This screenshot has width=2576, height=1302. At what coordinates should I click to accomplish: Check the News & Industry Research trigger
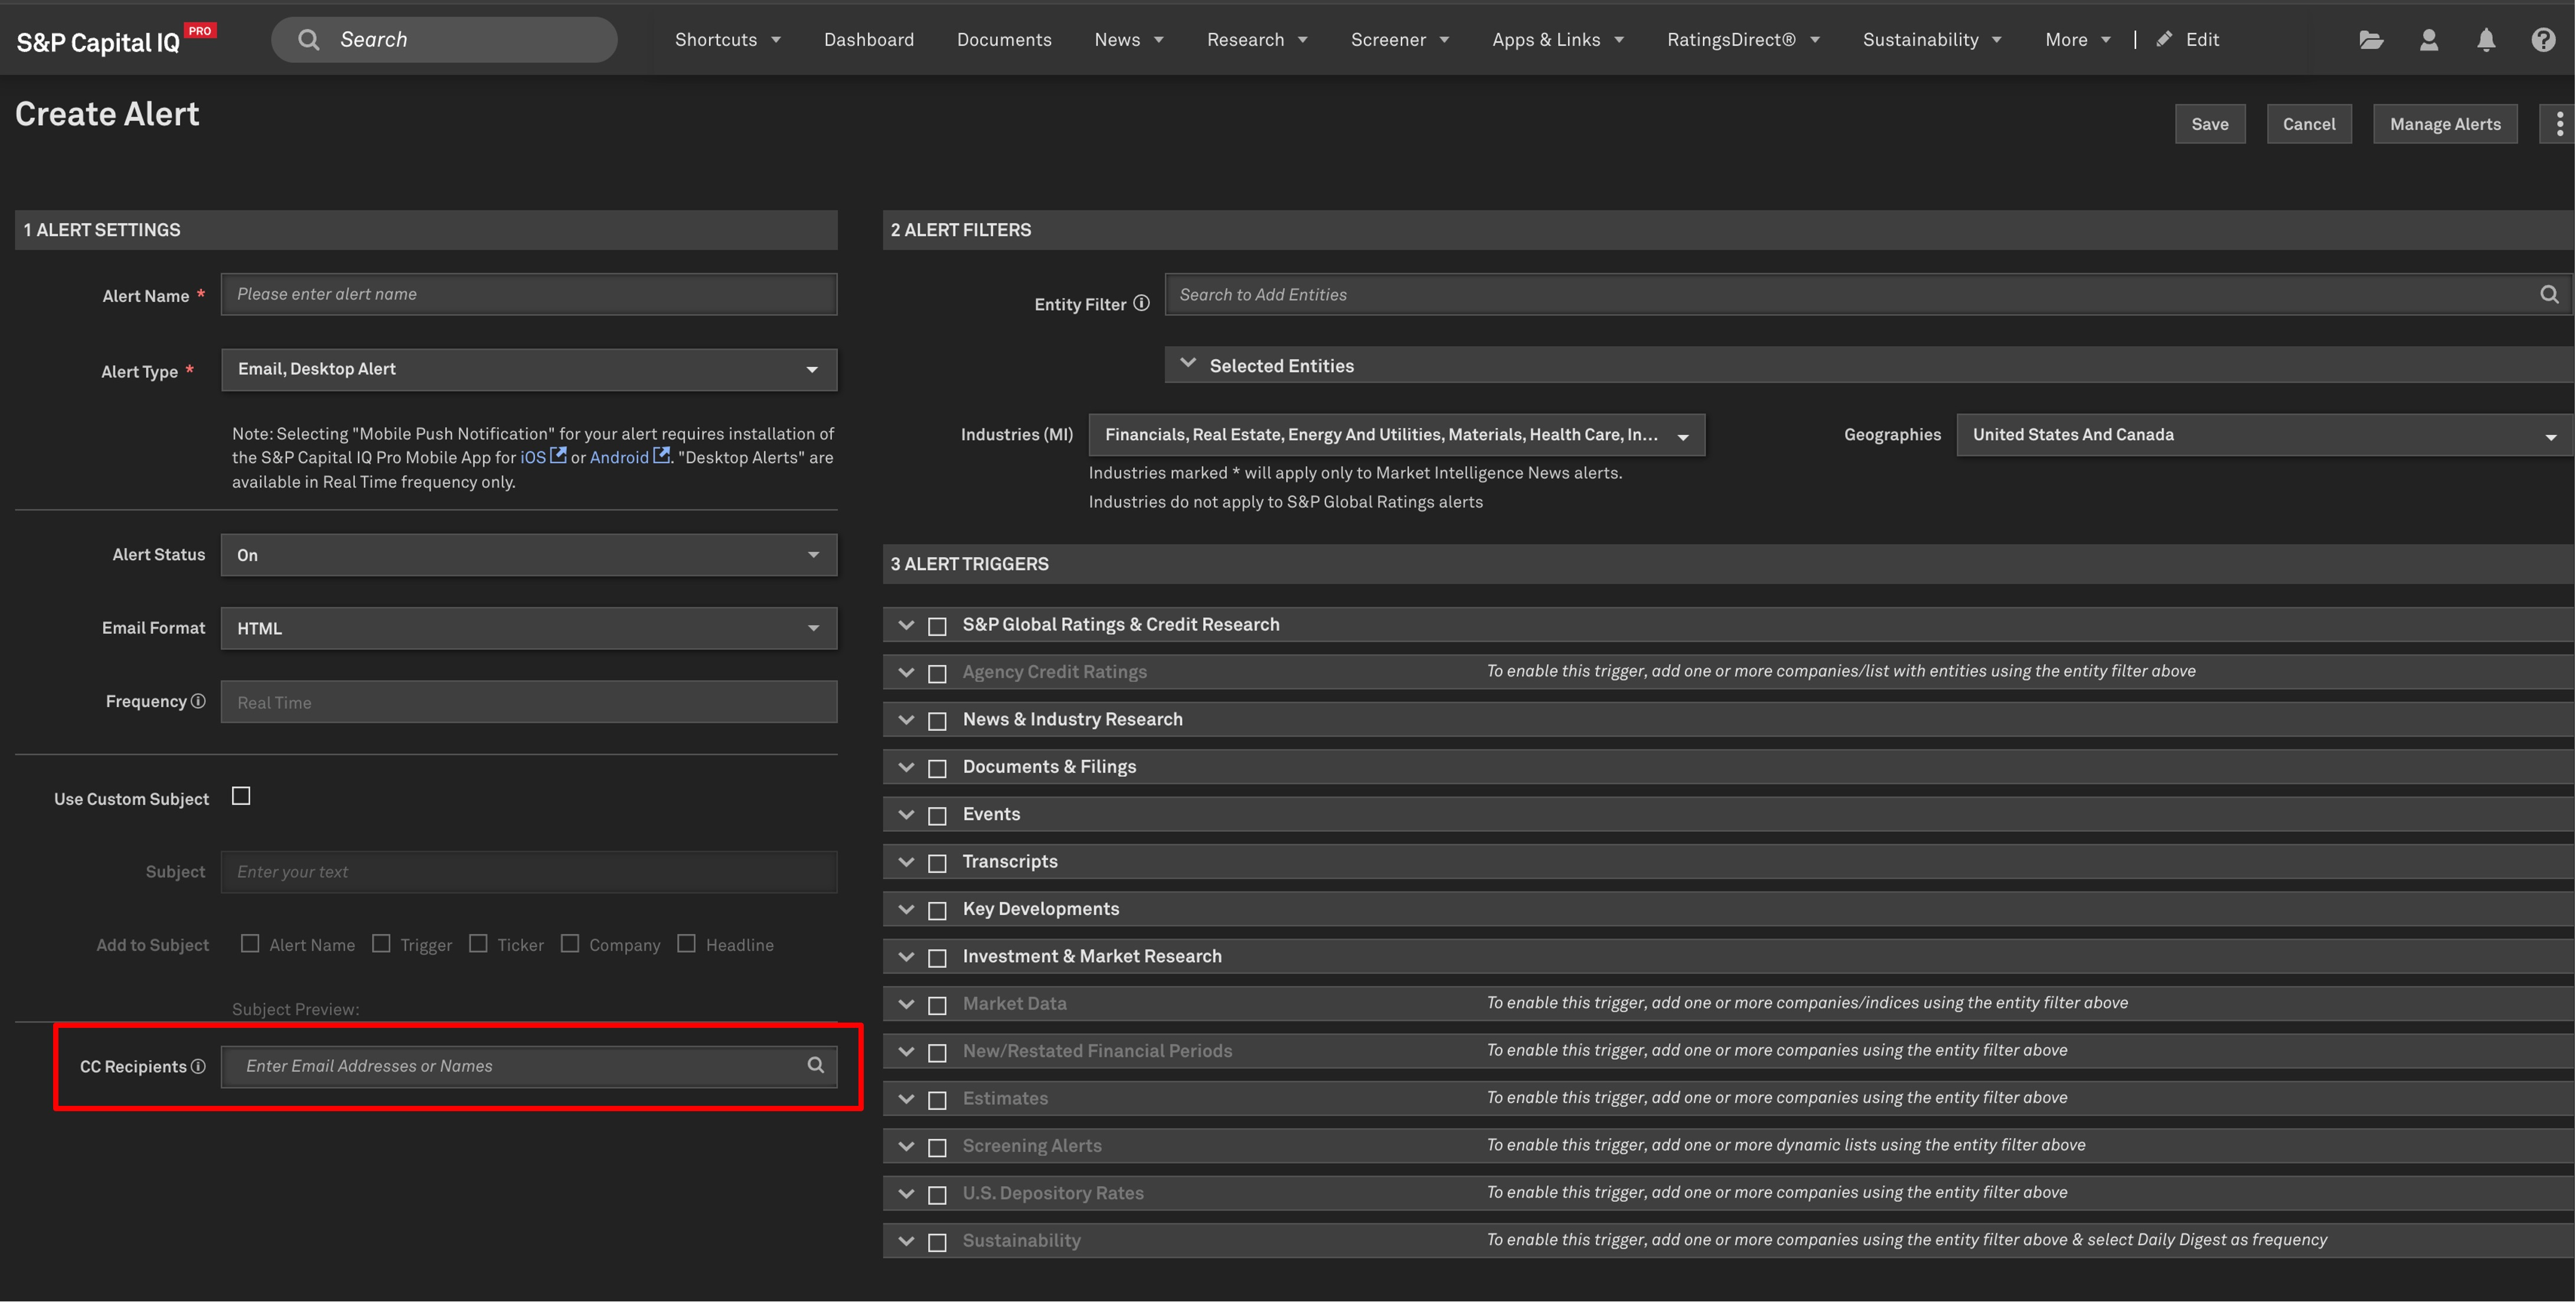point(937,721)
